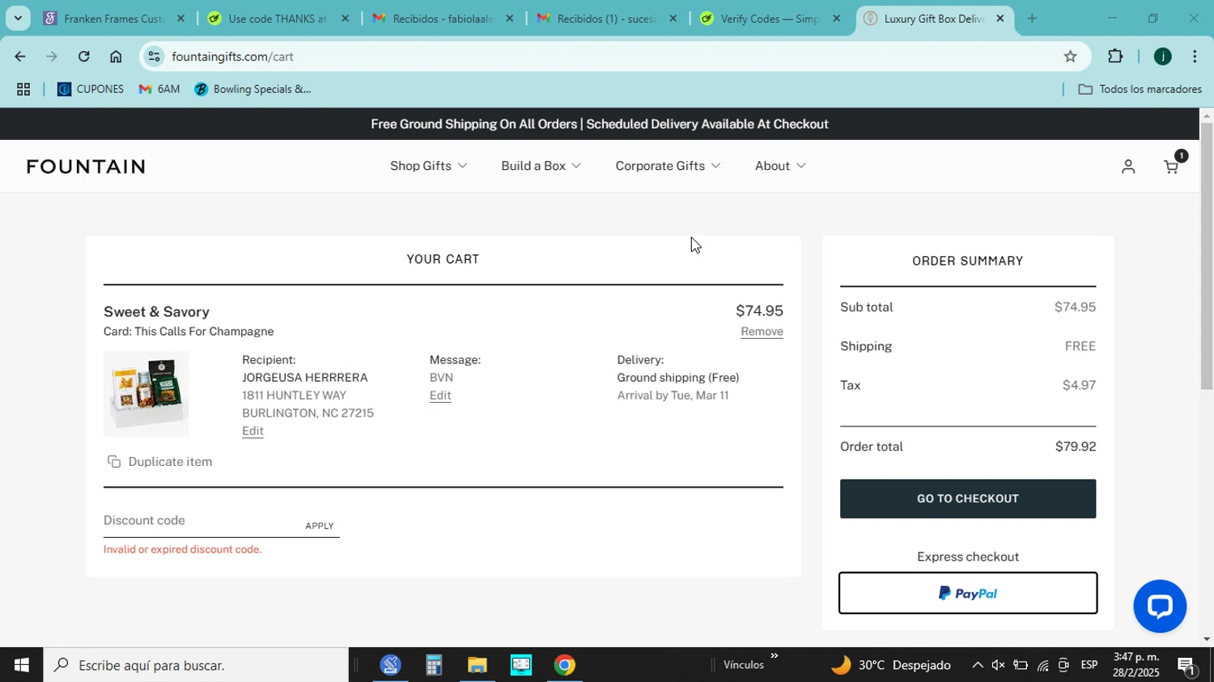Open the Bowling Specials bookmark
This screenshot has width=1214, height=682.
[253, 90]
